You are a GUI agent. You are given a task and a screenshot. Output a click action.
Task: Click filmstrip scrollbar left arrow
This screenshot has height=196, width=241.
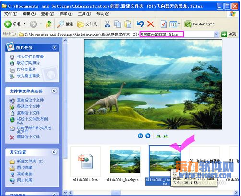71,193
